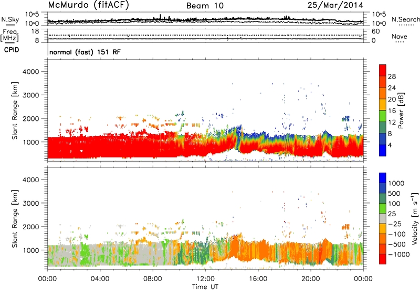The height and width of the screenshot is (290, 420).
Task: Select the 'normal (fast) 151 RF' text
Action: (85, 52)
